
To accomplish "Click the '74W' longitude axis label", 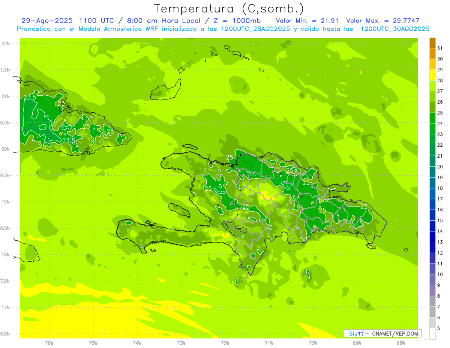I will pyautogui.click(x=137, y=343).
